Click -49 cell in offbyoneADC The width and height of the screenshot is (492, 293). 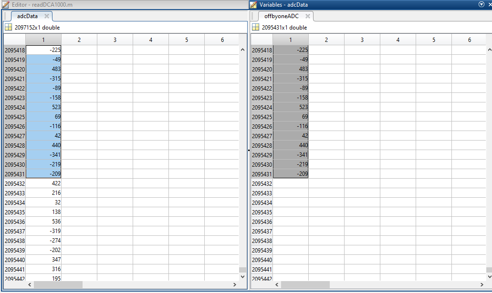291,60
